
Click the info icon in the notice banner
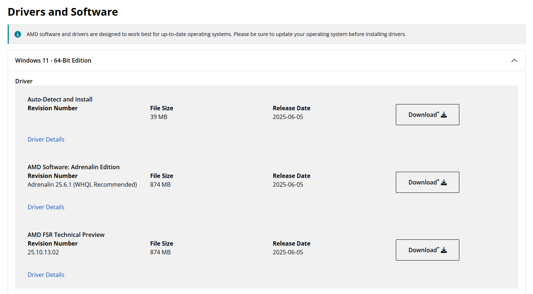click(x=18, y=34)
